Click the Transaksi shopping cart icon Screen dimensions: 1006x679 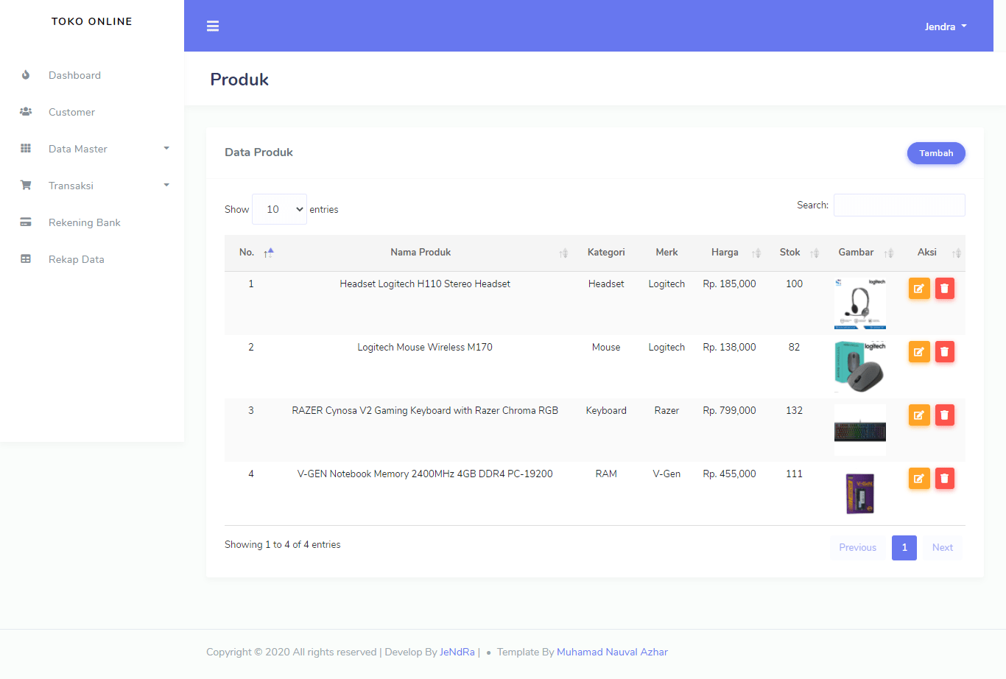click(x=26, y=186)
